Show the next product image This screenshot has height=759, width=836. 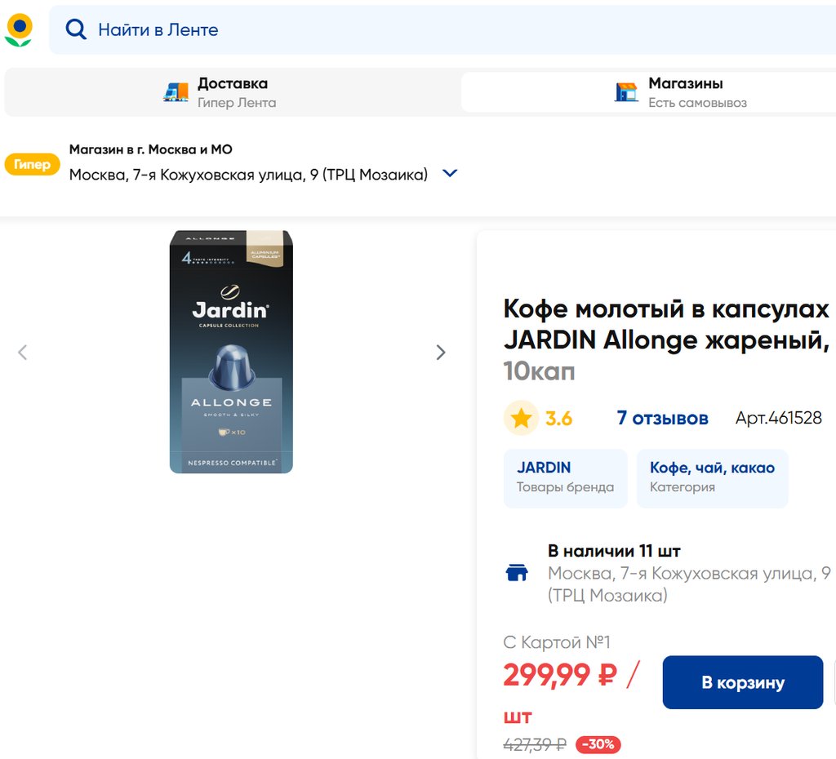pyautogui.click(x=441, y=353)
